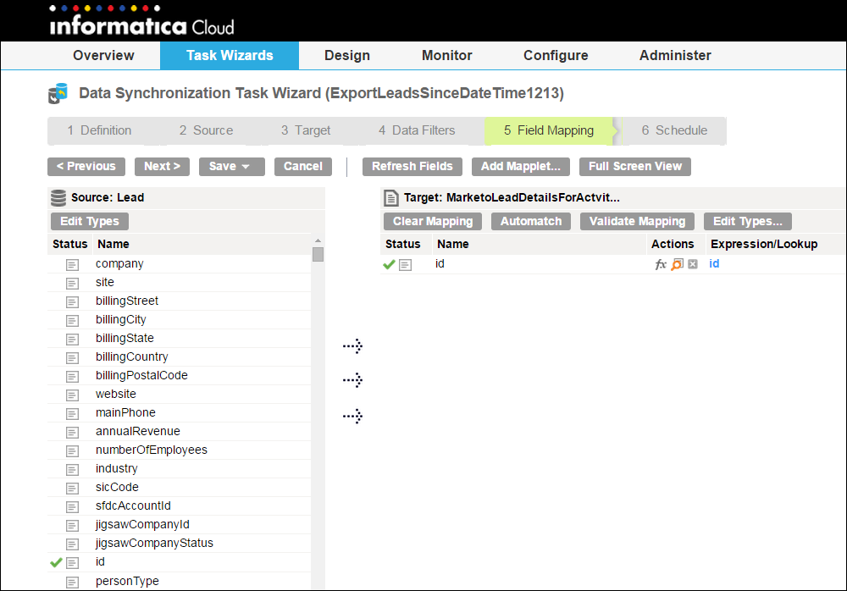847x591 pixels.
Task: Click the Previous button
Action: pos(86,167)
